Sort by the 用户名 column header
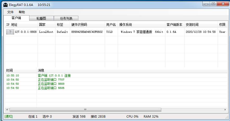This screenshot has height=121, width=230. [x=111, y=25]
